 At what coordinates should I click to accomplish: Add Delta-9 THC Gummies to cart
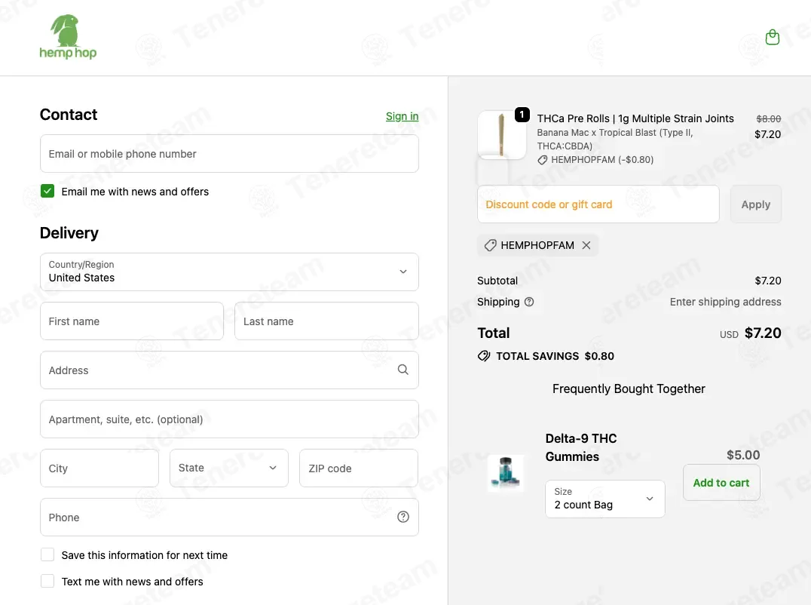tap(721, 482)
